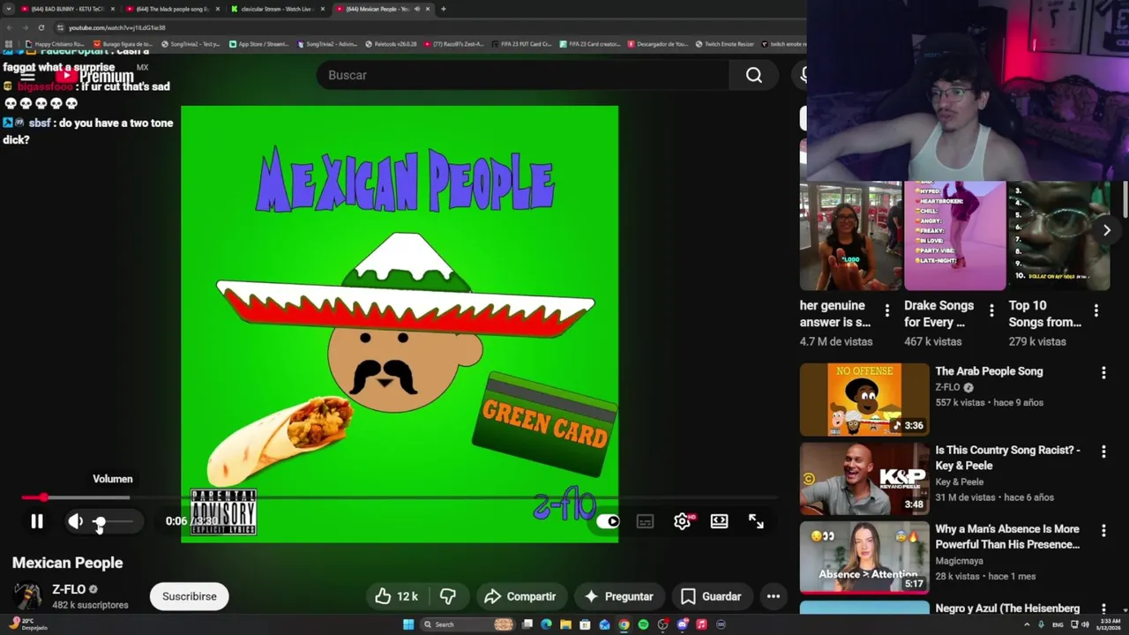Open more actions ellipsis under video
Viewport: 1129px width, 635px height.
(x=774, y=596)
